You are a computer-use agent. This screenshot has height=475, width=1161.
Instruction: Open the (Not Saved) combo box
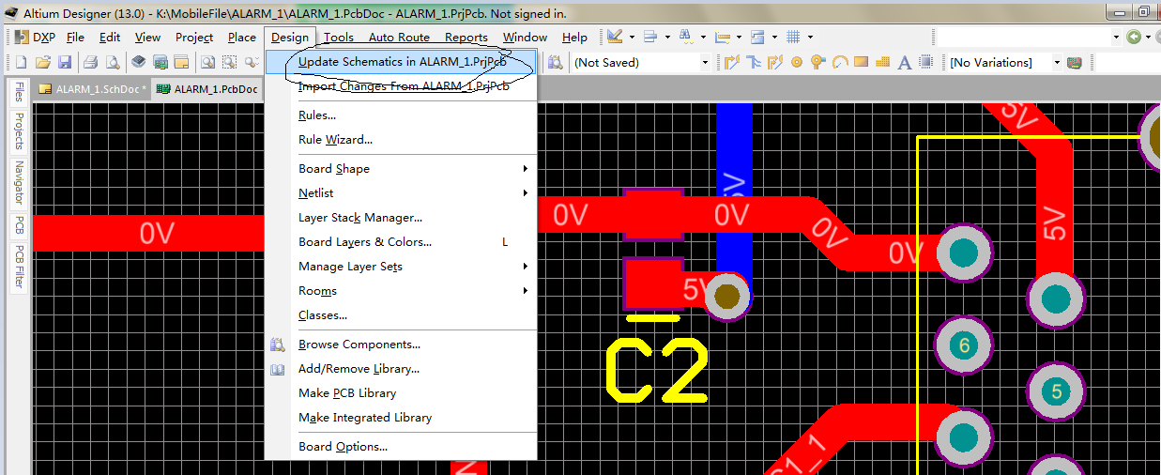pos(641,62)
